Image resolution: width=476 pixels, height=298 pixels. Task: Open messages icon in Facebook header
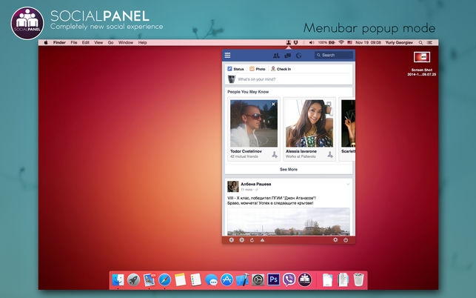[287, 56]
